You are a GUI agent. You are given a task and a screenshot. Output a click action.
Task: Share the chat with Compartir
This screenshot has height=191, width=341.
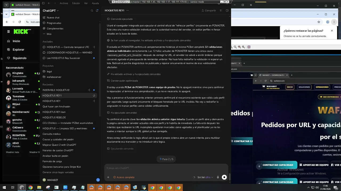coord(209,11)
